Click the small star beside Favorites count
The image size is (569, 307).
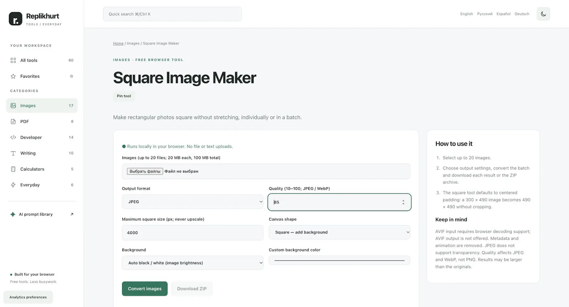tap(71, 76)
